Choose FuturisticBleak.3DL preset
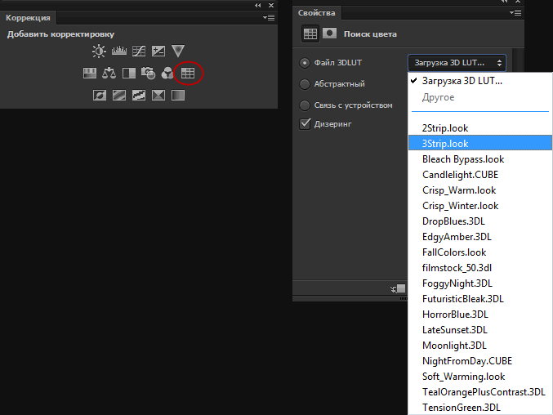The image size is (553, 415). pos(480,299)
